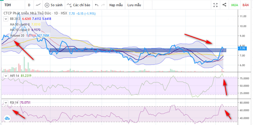Viewport: 253px width, 125px height.
Task: Click the BÁN sell button
Action: pyautogui.click(x=246, y=5)
